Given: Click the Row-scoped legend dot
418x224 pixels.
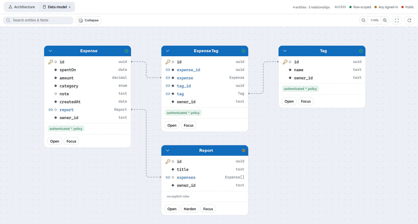Looking at the screenshot, I should [351, 7].
